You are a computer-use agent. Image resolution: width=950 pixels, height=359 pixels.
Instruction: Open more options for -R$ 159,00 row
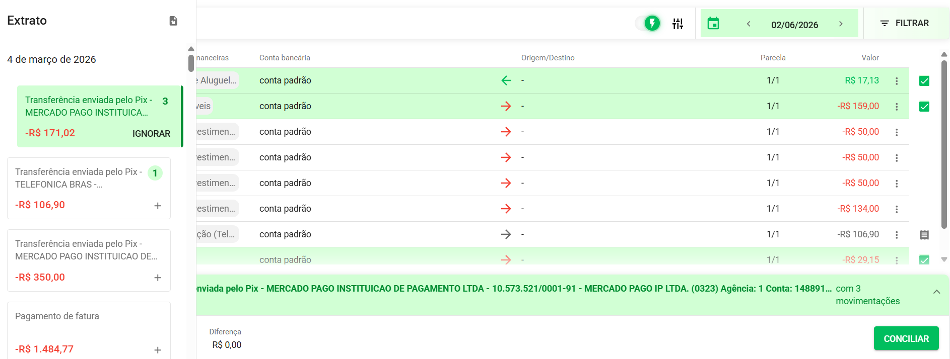click(x=897, y=107)
